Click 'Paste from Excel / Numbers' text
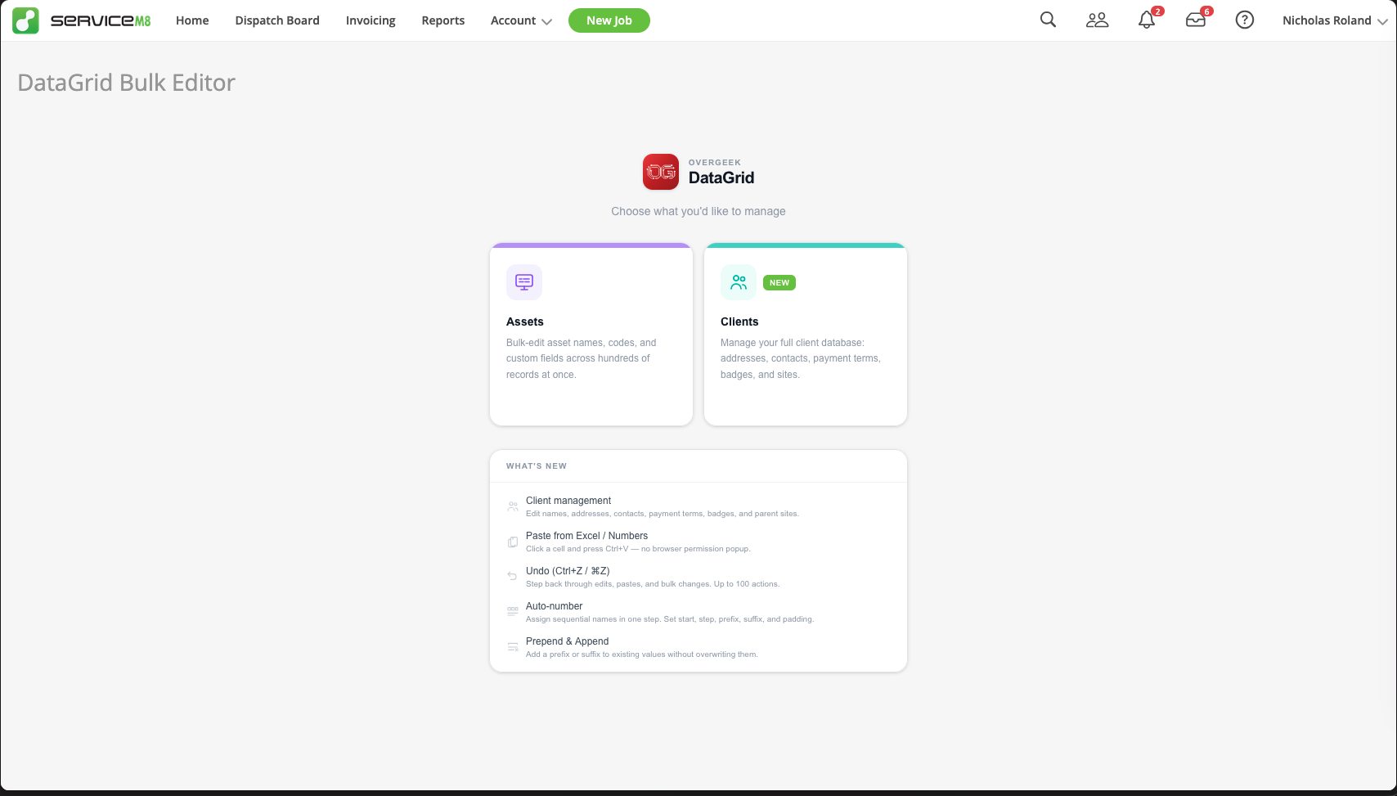The image size is (1397, 796). click(586, 536)
